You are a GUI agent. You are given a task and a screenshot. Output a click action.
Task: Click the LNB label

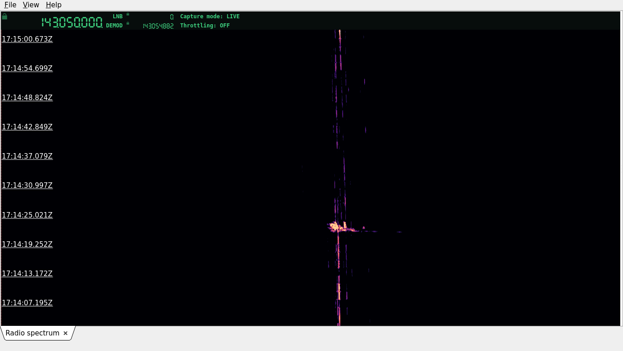[118, 16]
